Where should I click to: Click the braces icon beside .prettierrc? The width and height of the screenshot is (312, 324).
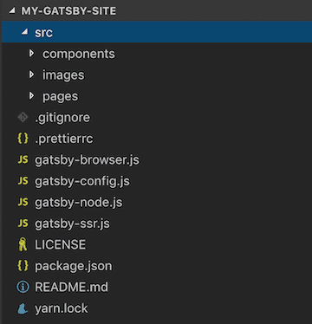[23, 139]
